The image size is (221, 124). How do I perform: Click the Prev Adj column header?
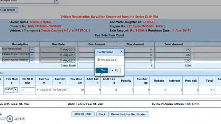[191, 81]
